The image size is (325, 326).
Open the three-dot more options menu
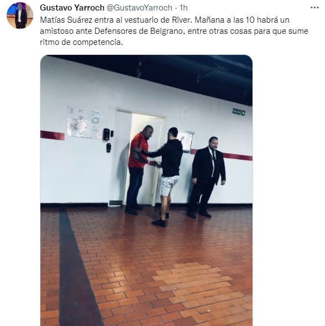[314, 8]
